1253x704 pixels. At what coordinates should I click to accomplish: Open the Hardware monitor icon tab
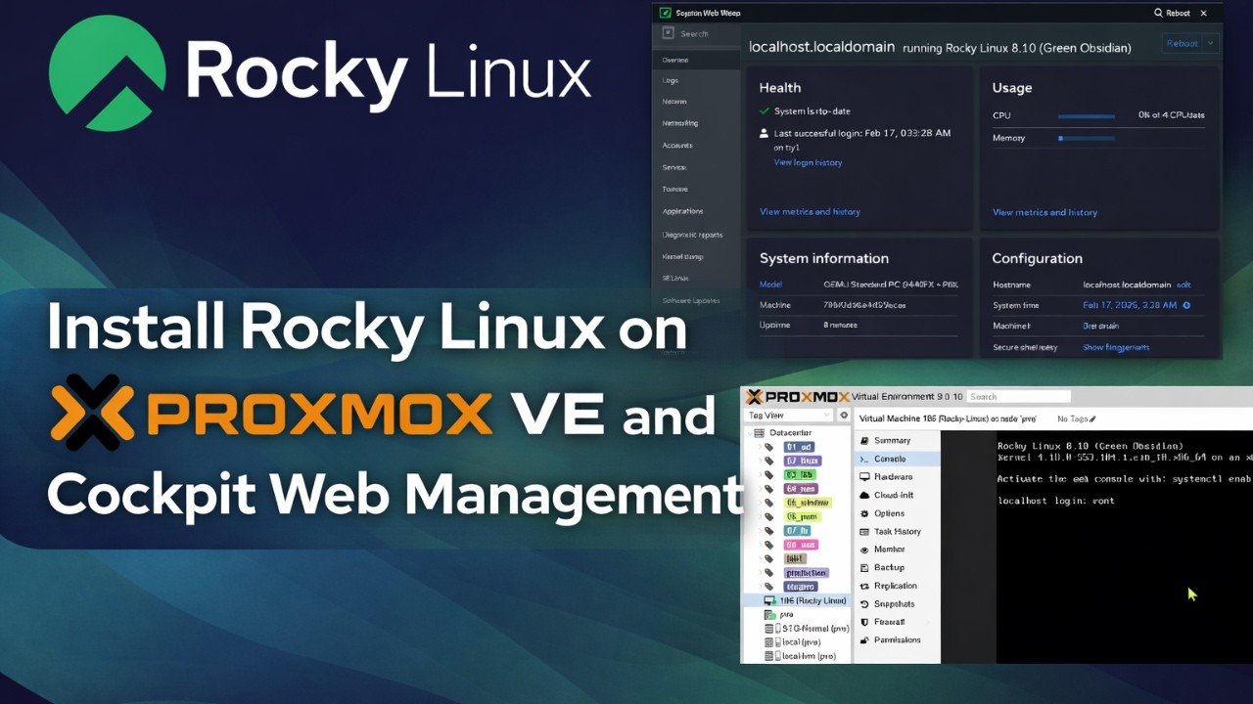tap(864, 477)
